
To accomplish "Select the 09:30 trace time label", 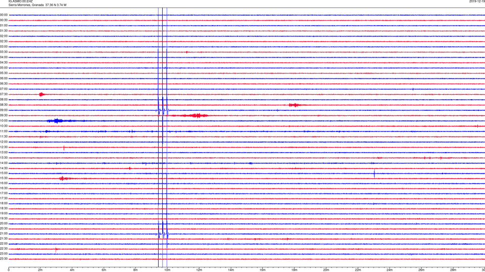I will point(4,115).
